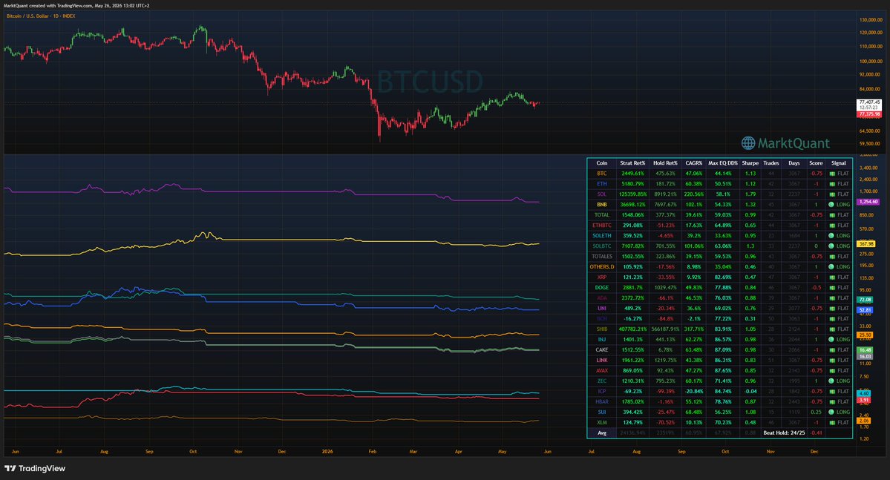890x480 pixels.
Task: Click BTC coin name in table
Action: click(x=602, y=174)
